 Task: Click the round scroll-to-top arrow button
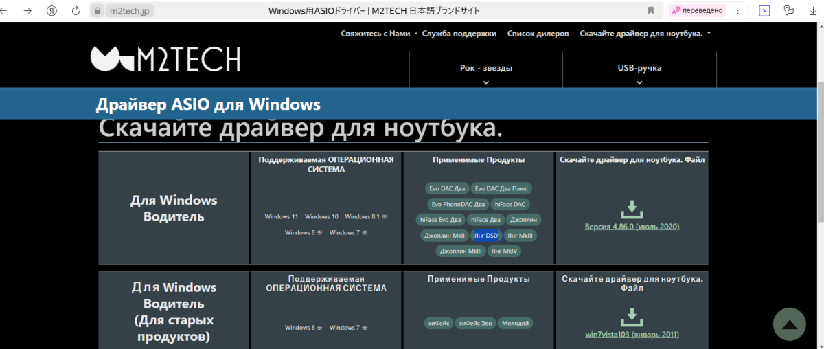[789, 324]
